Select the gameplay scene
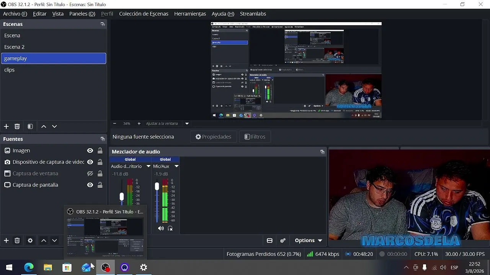The height and width of the screenshot is (275, 490). pyautogui.click(x=54, y=58)
